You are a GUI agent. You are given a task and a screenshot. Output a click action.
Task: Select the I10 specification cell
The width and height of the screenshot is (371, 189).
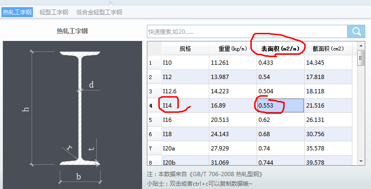[185, 63]
